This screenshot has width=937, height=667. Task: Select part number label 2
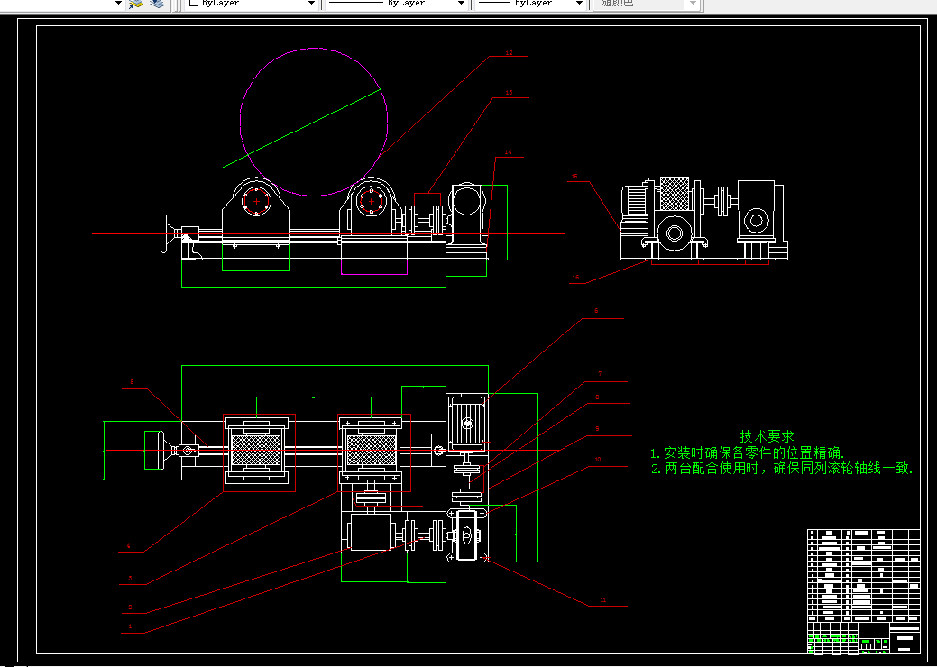click(130, 608)
